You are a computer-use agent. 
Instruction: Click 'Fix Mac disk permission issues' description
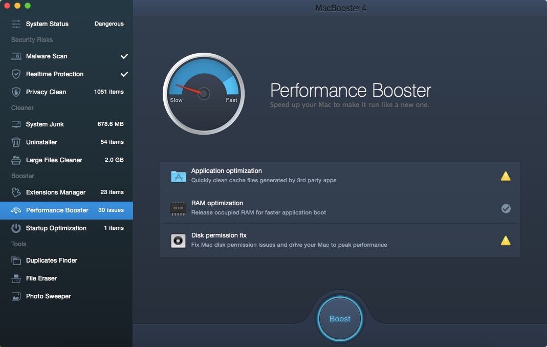tap(289, 245)
